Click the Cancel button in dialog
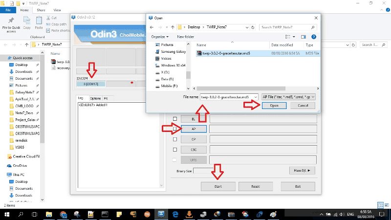The image size is (391, 220). [x=303, y=106]
